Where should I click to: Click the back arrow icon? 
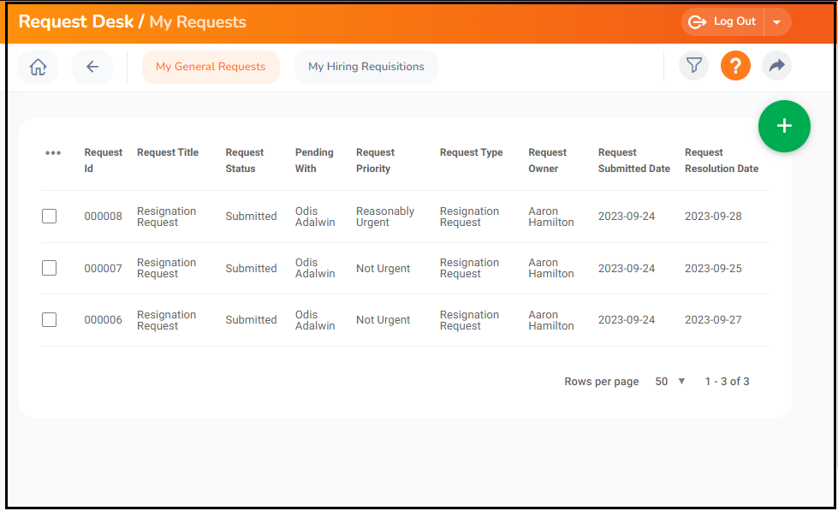(92, 66)
